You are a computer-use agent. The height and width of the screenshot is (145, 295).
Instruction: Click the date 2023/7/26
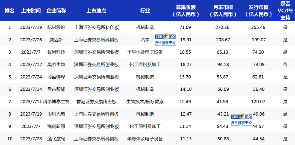click(31, 40)
